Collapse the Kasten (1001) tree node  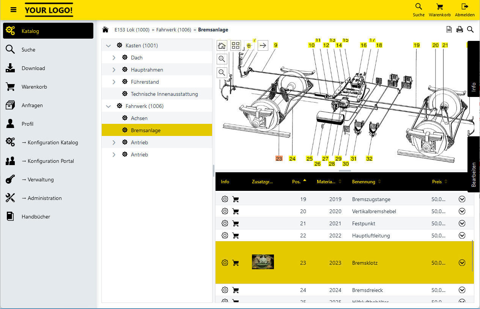coord(109,45)
